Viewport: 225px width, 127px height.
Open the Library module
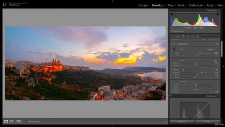coord(143,5)
